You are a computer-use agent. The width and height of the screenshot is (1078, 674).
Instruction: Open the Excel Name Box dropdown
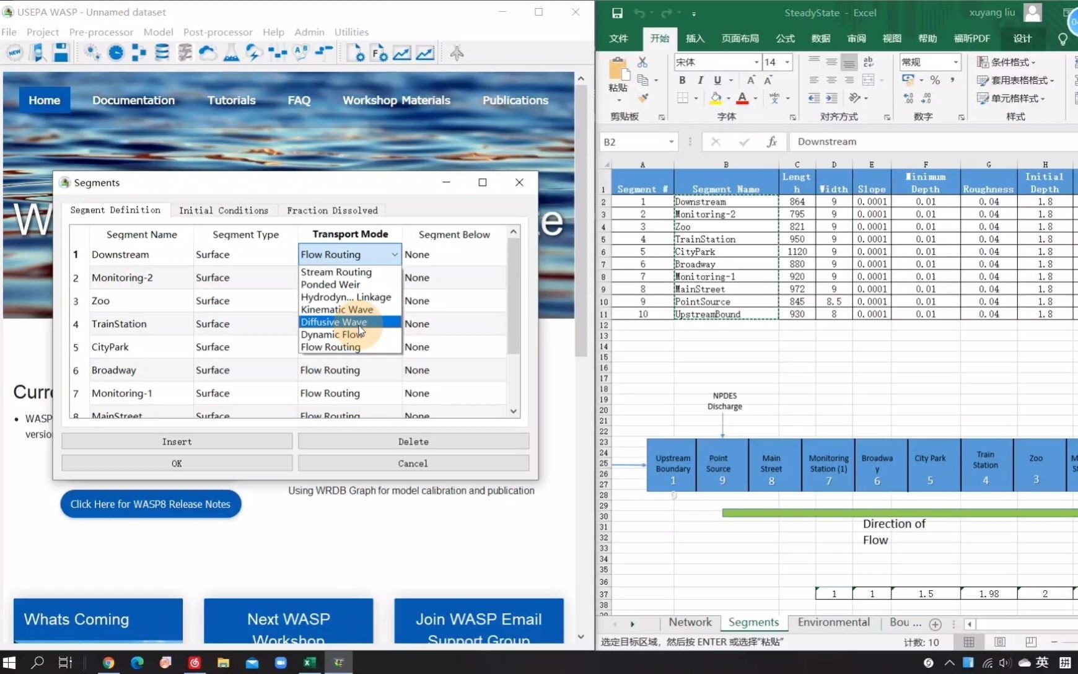click(672, 142)
